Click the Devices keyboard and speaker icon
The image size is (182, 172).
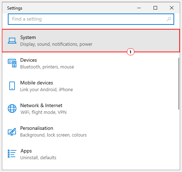[12, 63]
